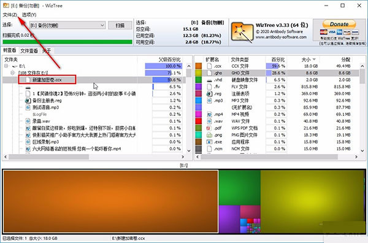Click the WizTree wizard folder logo
Screen dimensions: 368x243
click(242, 33)
